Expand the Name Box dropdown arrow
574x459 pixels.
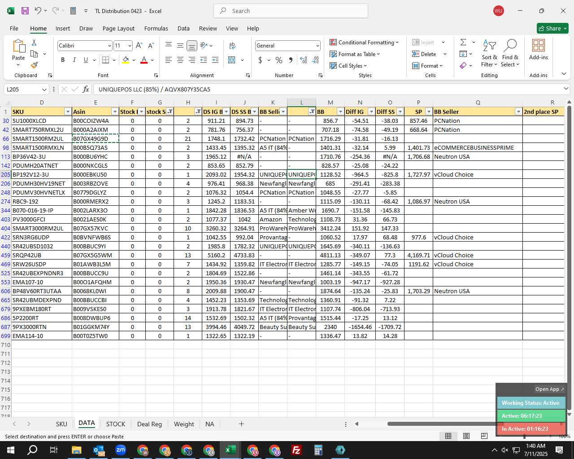[x=44, y=89]
